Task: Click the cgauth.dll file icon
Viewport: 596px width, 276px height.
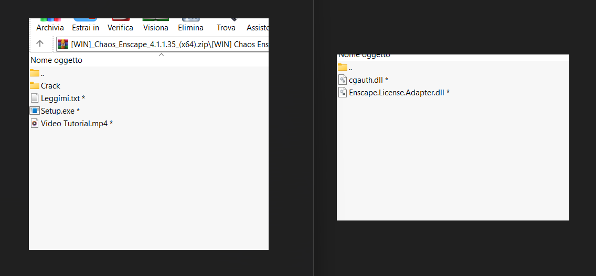Action: click(343, 80)
